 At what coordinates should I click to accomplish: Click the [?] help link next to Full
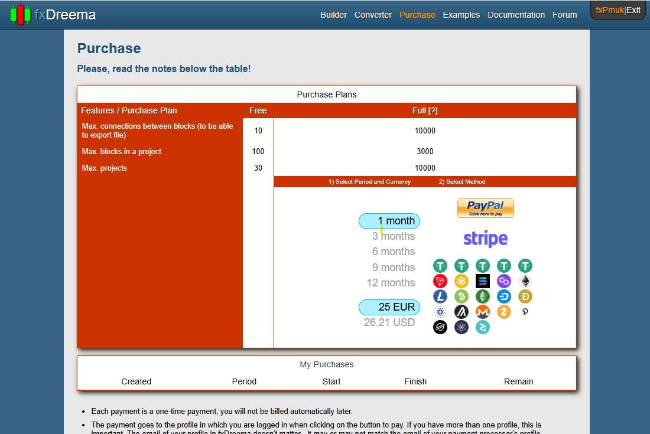(433, 110)
